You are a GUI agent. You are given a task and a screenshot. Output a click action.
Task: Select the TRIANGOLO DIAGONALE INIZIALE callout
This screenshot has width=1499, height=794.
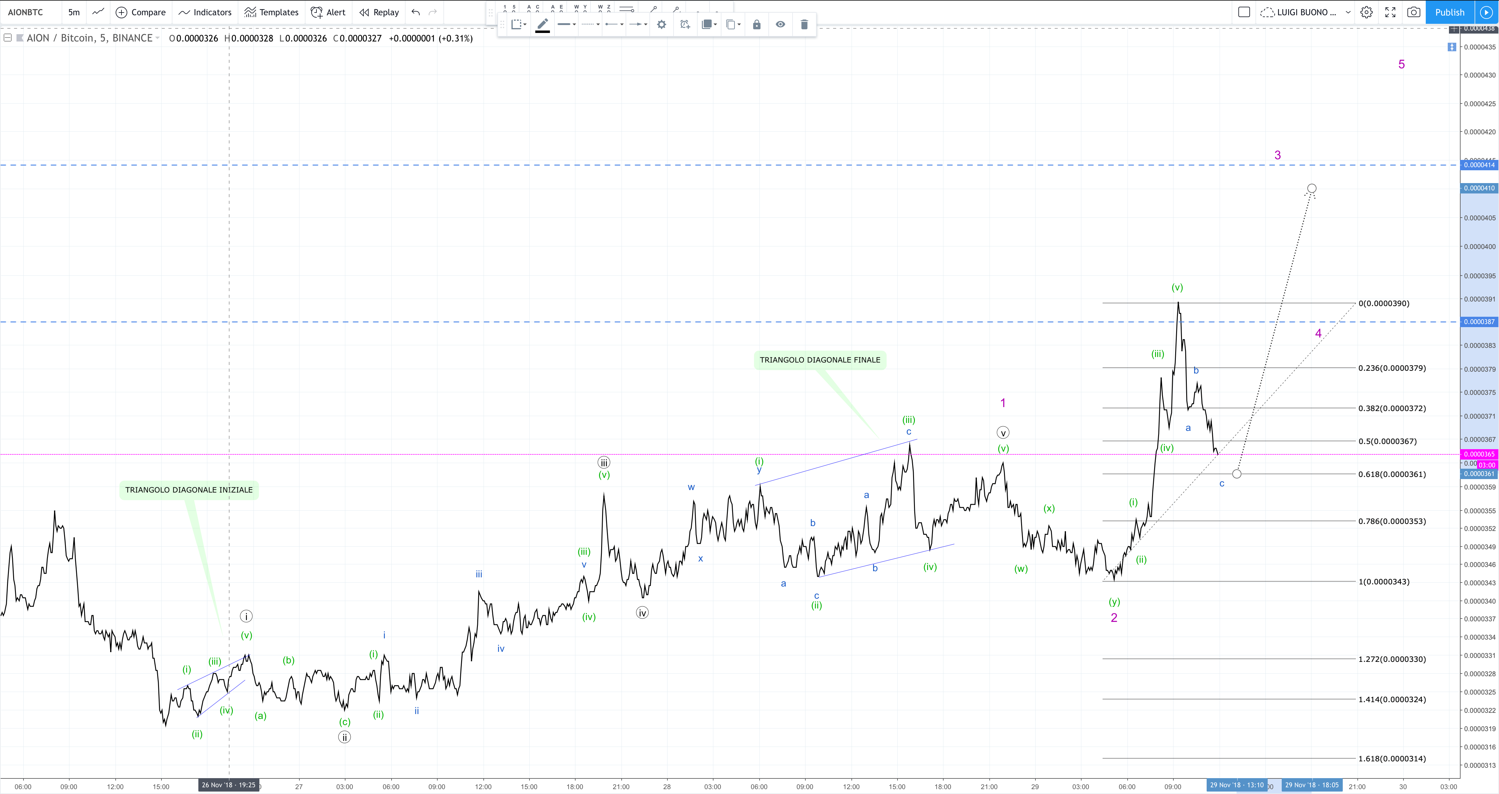tap(189, 490)
